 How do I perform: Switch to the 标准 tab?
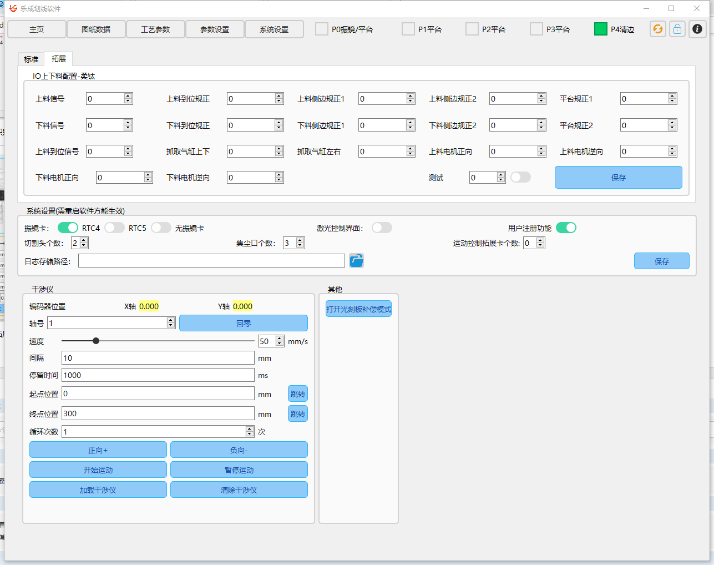31,59
